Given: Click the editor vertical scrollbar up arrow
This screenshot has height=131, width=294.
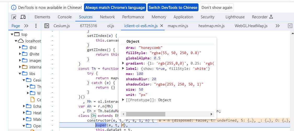Looking at the screenshot, I should coord(292,33).
